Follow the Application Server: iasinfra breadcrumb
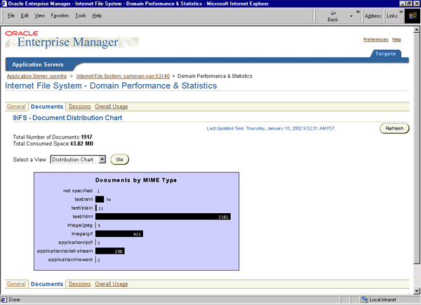This screenshot has height=305, width=421. 36,76
